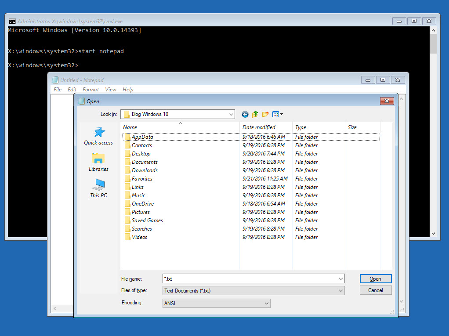Sort files by the Type column header

click(319, 127)
